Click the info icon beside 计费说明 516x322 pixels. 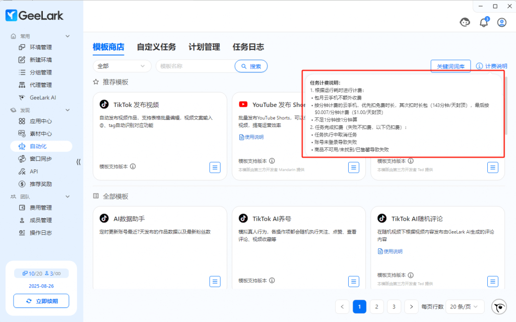click(x=479, y=66)
